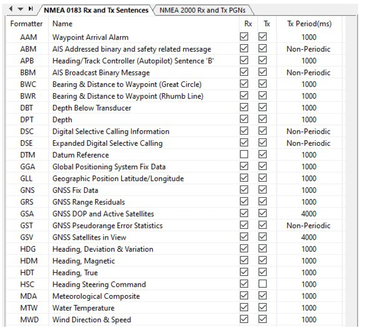Toggle Tx for GSA DOP and Active Satellites
Screen dimensions: 368x335
tap(263, 213)
